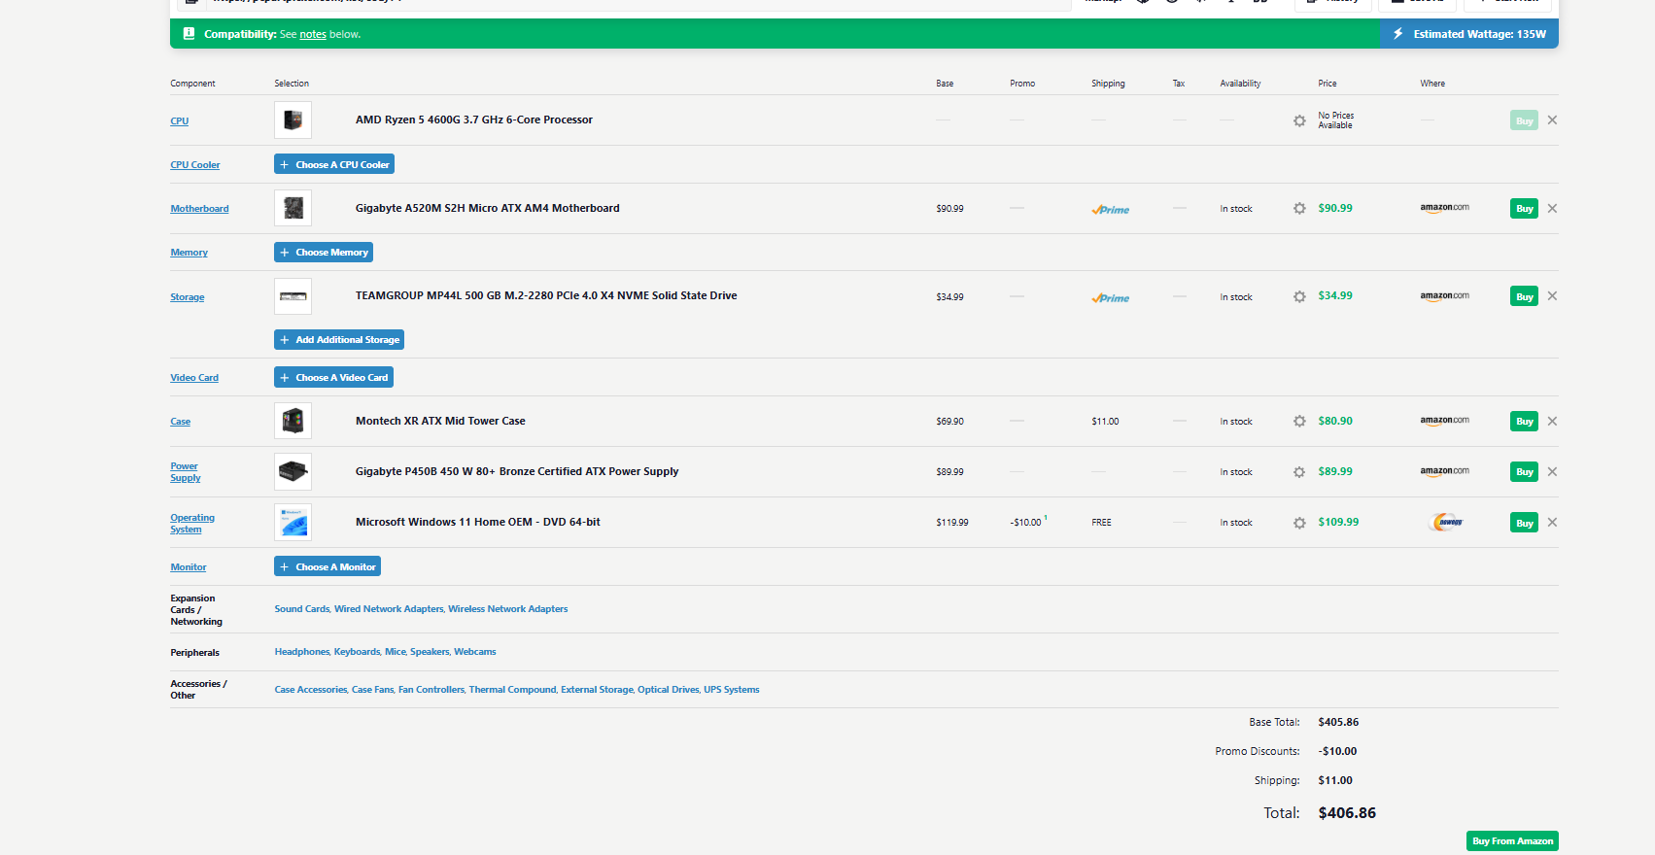Click the Gigabyte A520M motherboard thumbnail
This screenshot has height=855, width=1655.
[x=293, y=208]
